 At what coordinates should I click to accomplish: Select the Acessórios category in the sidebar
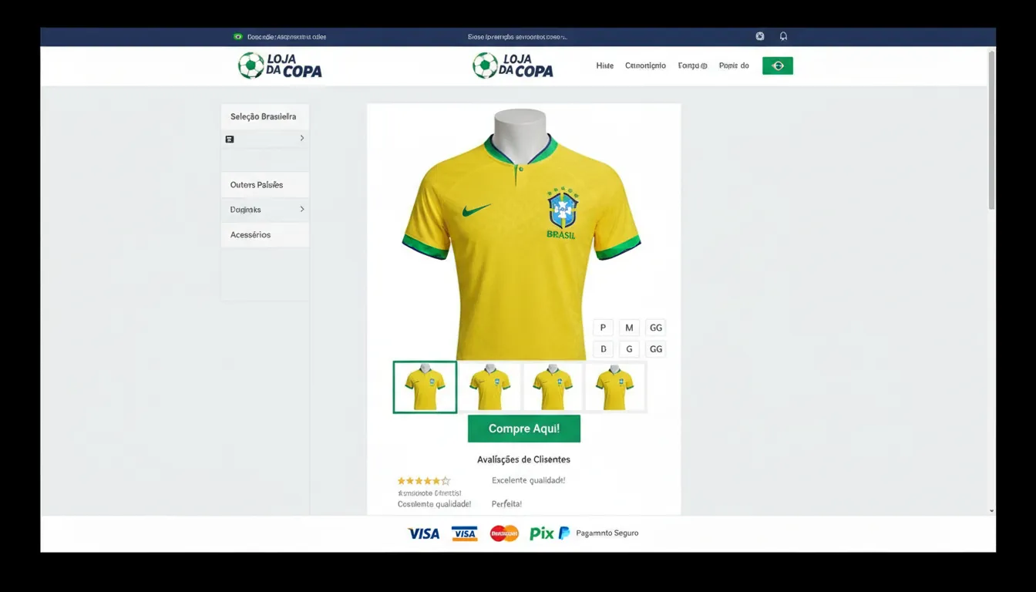[x=251, y=234]
